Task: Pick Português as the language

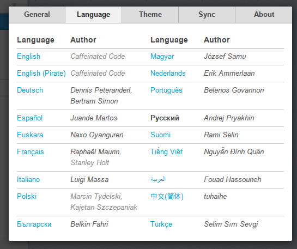Action: (166, 90)
